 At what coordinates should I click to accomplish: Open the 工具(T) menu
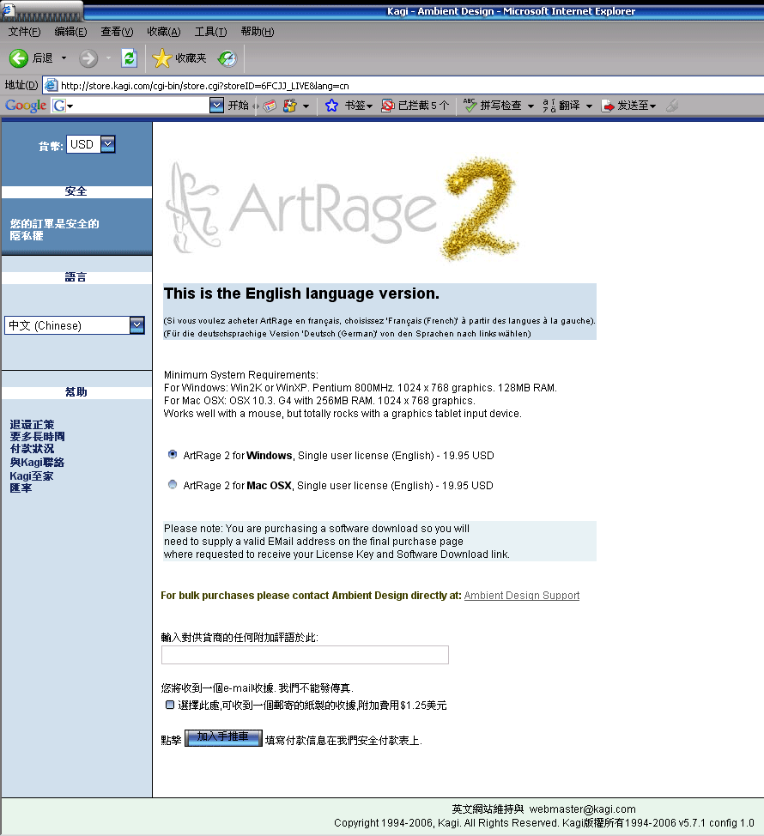pyautogui.click(x=210, y=32)
